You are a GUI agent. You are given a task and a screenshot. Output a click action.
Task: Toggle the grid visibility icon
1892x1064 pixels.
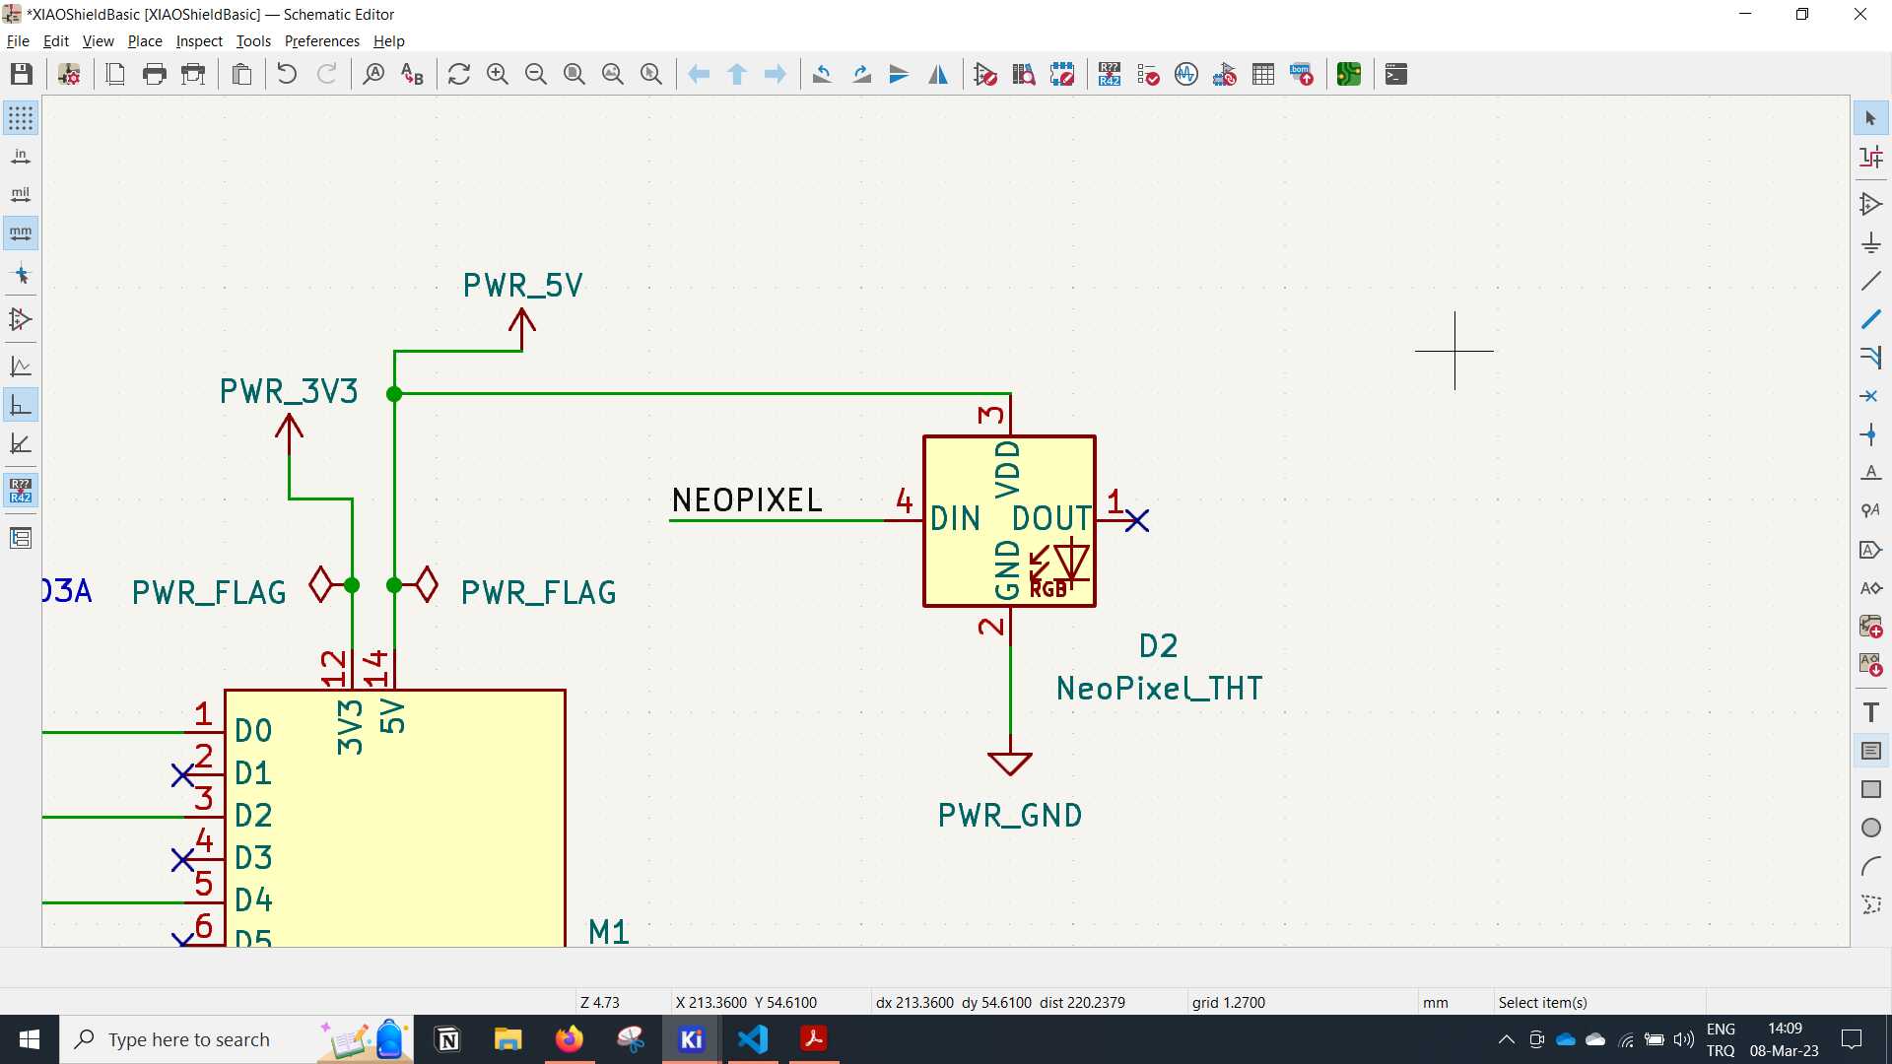(20, 117)
